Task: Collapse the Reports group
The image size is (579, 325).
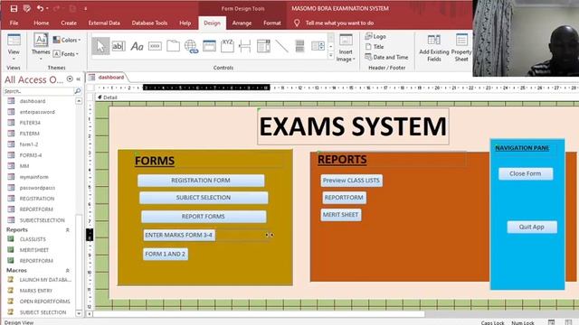Action: point(68,230)
